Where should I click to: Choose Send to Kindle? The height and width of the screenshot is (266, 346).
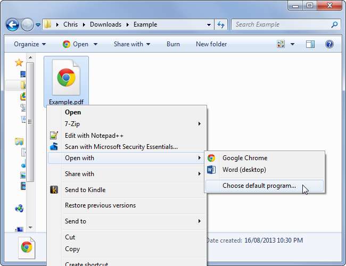(127, 190)
